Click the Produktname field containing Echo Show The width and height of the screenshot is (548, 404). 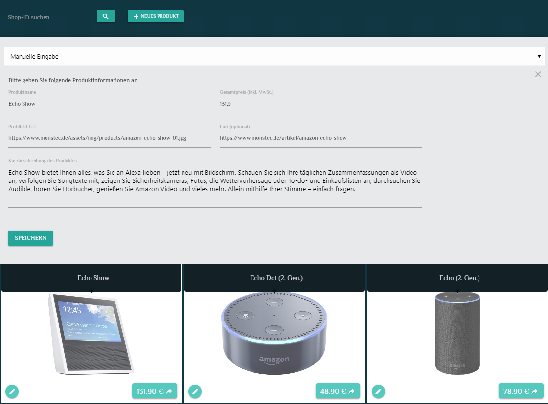[x=110, y=104]
